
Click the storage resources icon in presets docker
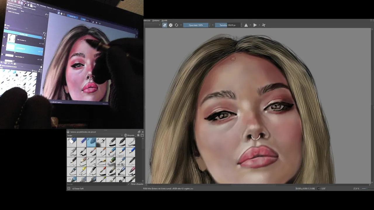coord(142,135)
